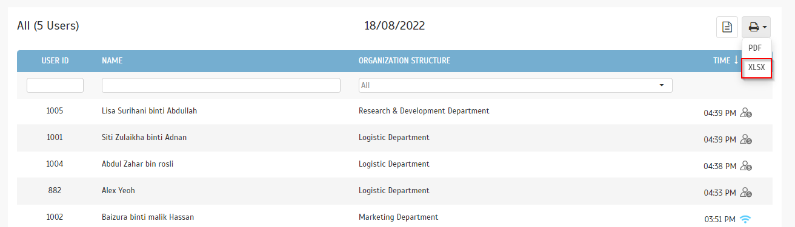This screenshot has width=795, height=227.
Task: Select Siti Zulaikha binti Adnan row
Action: click(x=394, y=138)
